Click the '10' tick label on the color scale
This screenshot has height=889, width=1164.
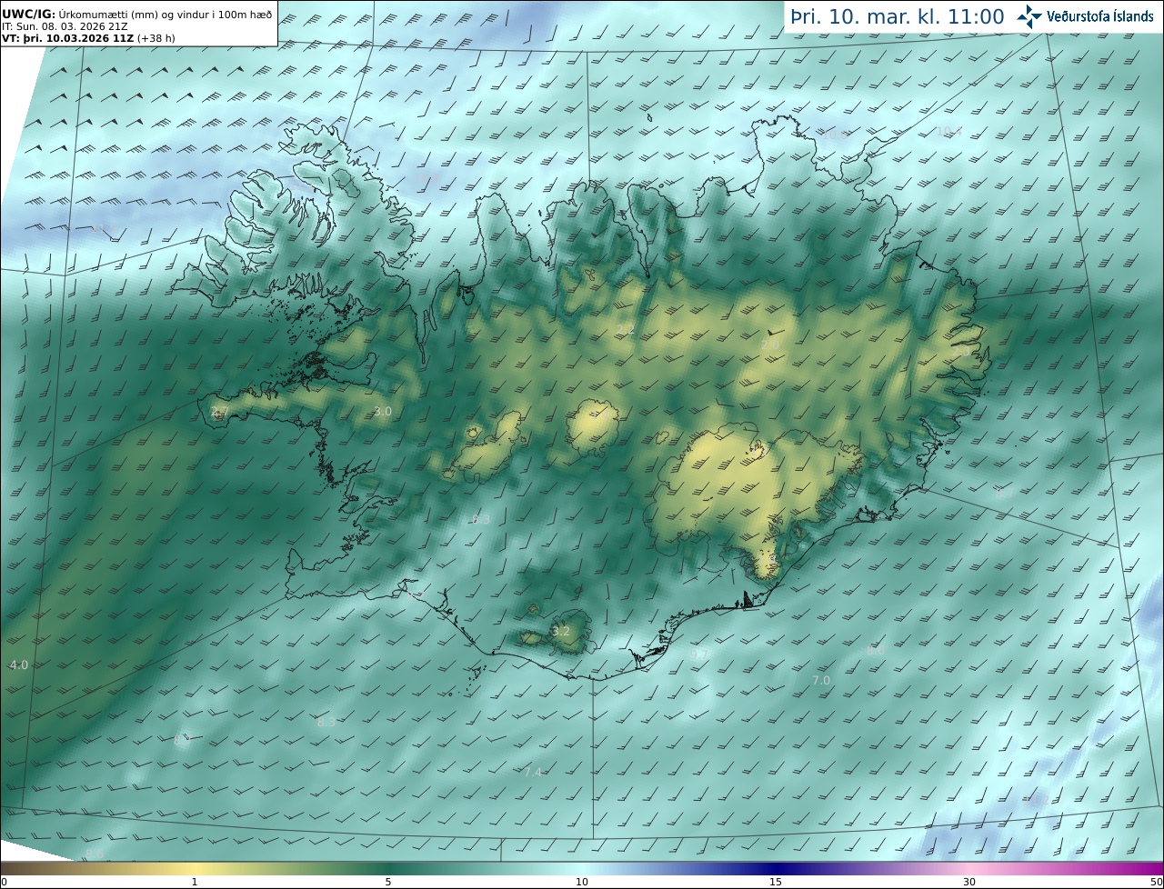click(582, 883)
